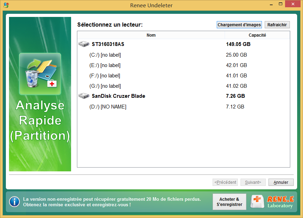Click the Analyse Rapide (Partition) banner text

tap(40, 121)
